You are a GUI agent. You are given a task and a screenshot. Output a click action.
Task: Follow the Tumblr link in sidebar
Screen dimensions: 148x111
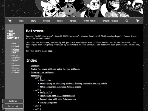17,72
